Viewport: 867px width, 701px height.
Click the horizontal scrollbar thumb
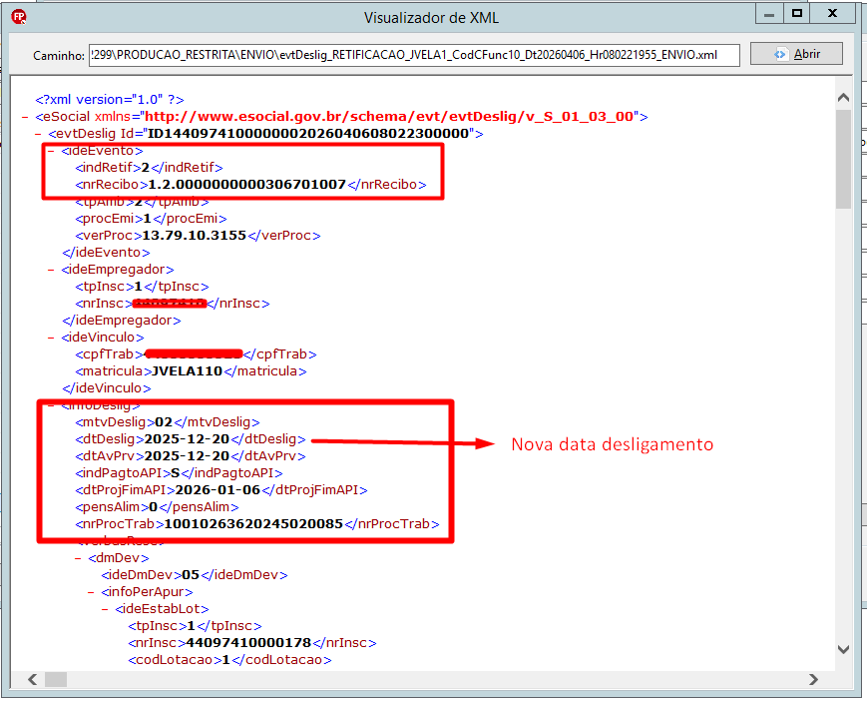click(x=55, y=679)
